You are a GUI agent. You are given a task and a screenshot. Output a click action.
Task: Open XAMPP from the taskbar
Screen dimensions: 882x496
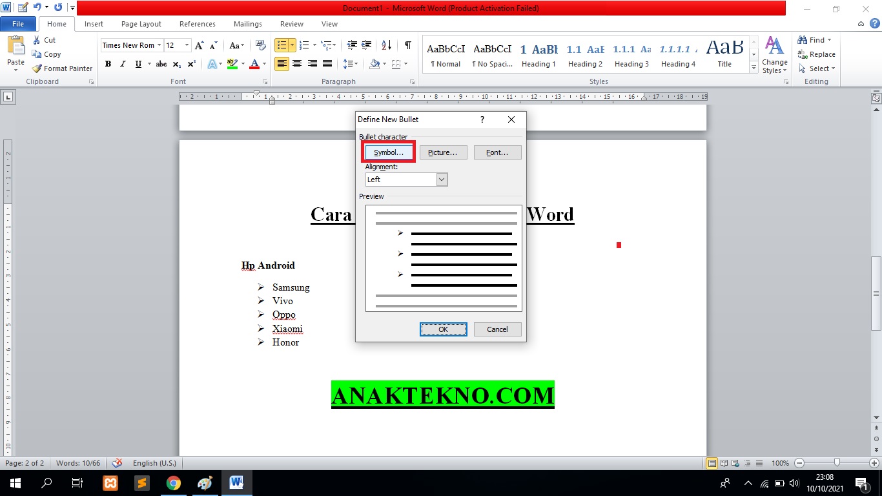[x=110, y=482]
